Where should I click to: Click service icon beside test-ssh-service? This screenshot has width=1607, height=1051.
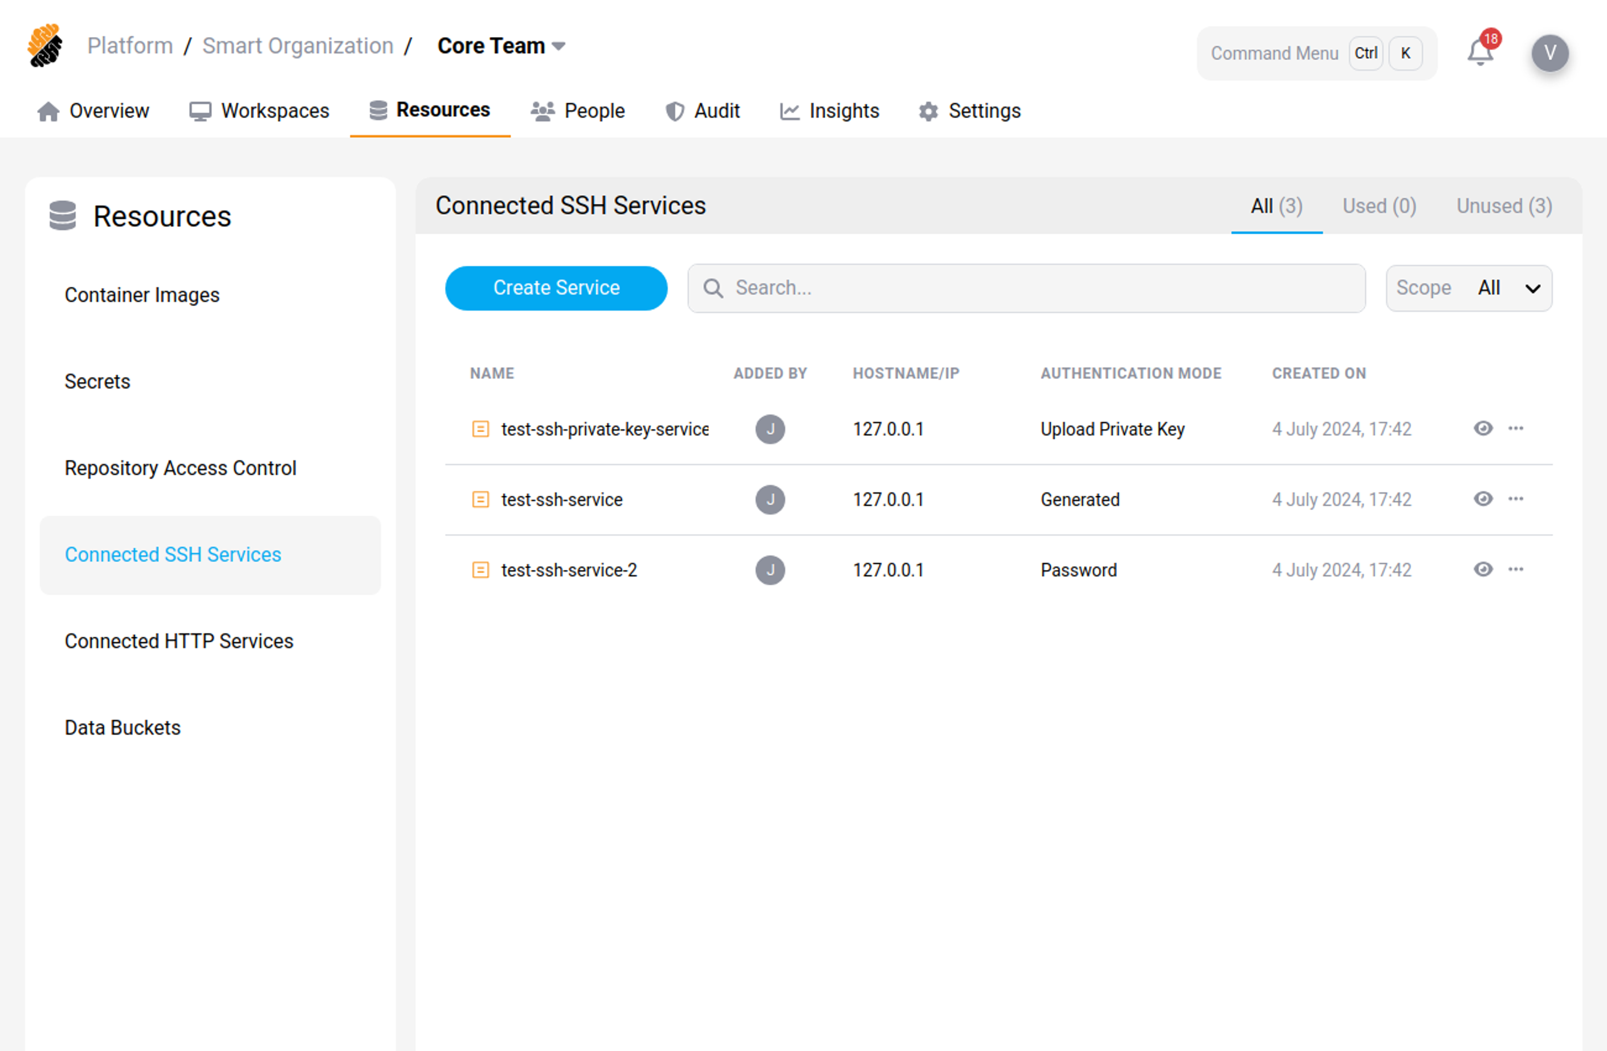pyautogui.click(x=480, y=499)
